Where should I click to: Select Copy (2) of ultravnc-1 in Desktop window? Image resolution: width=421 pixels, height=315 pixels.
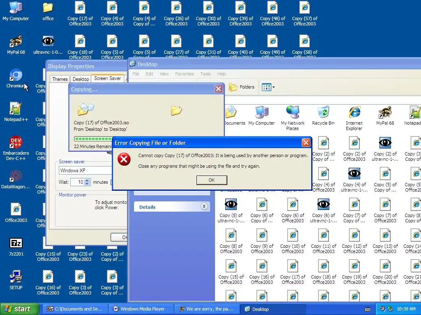[385, 149]
